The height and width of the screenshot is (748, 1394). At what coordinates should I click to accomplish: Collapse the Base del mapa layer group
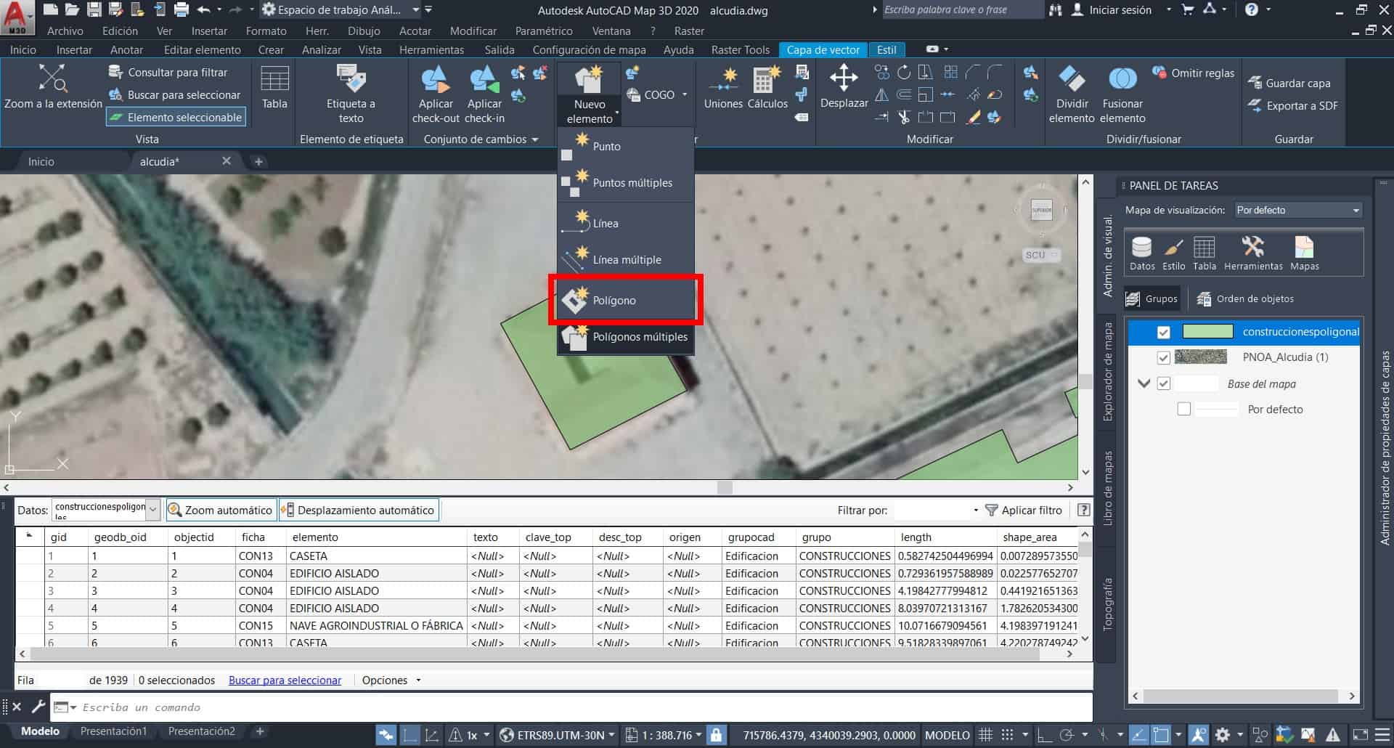click(1144, 383)
